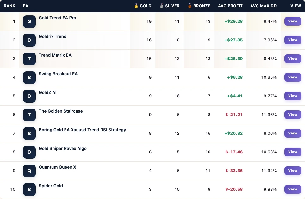Image resolution: width=305 pixels, height=199 pixels.
Task: Click the $-21.21 average profit value
Action: [234, 115]
